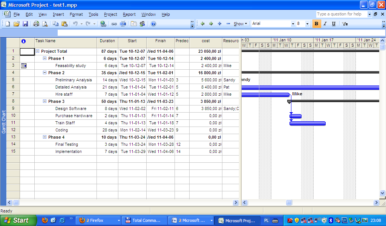This screenshot has height=226, width=386.
Task: Open the Project menu
Action: [110, 14]
